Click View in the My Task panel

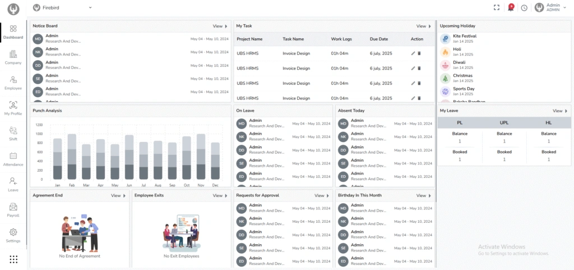424,26
